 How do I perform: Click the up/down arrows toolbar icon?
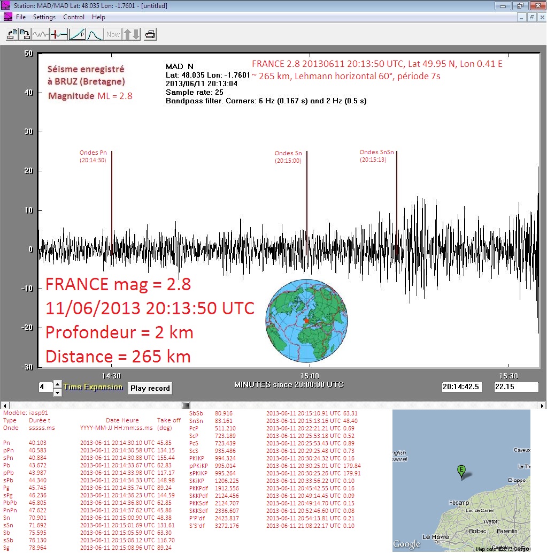132,34
